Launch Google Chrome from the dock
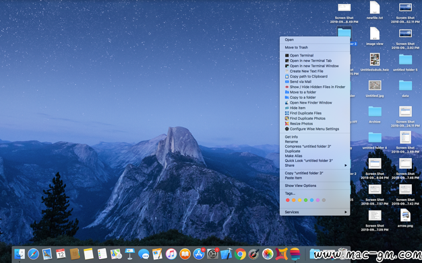 click(240, 254)
